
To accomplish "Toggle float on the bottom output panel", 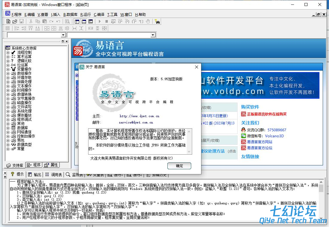I will pos(5,177).
